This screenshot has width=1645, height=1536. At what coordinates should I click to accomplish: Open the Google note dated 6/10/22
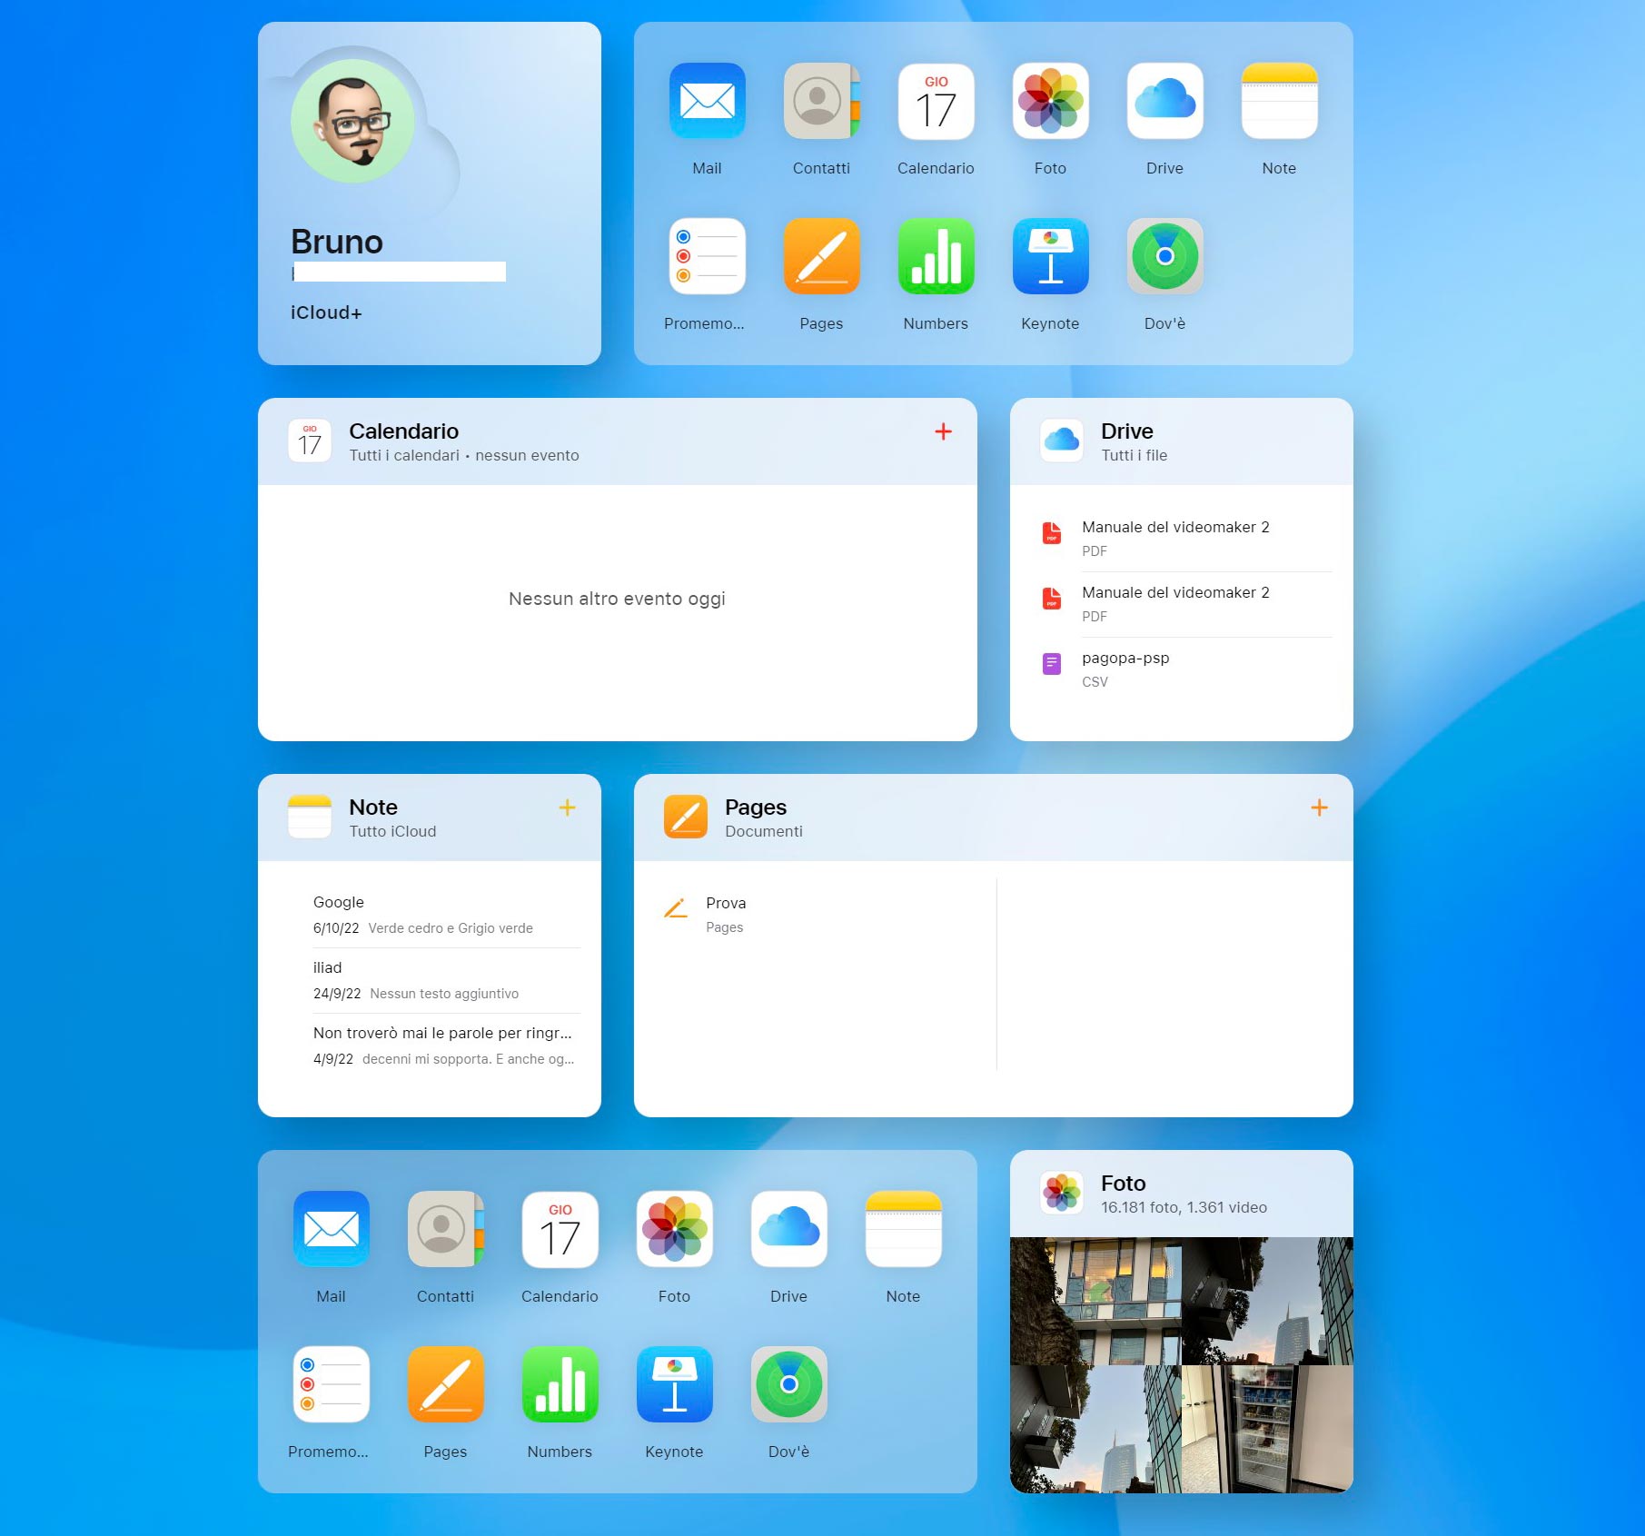point(446,915)
